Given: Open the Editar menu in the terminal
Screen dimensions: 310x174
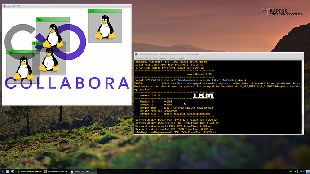Looking at the screenshot, I should click(148, 58).
